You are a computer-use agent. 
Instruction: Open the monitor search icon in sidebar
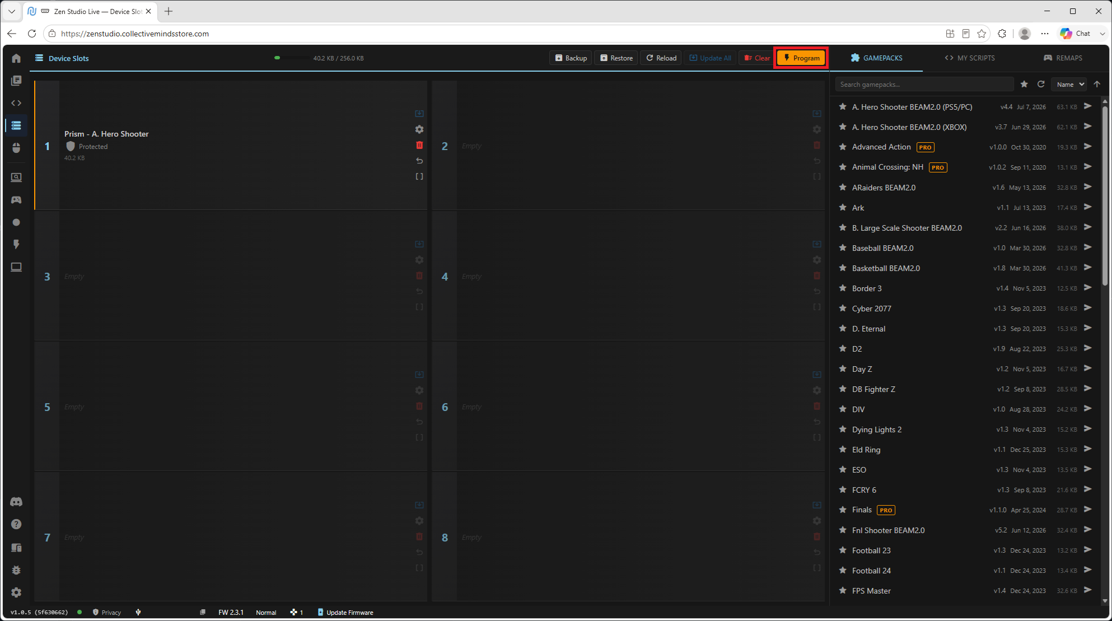[16, 178]
